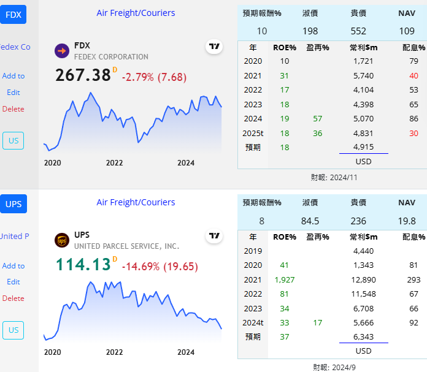This screenshot has width=427, height=372.
Task: Click FDX 2020 row year cell
Action: [253, 61]
